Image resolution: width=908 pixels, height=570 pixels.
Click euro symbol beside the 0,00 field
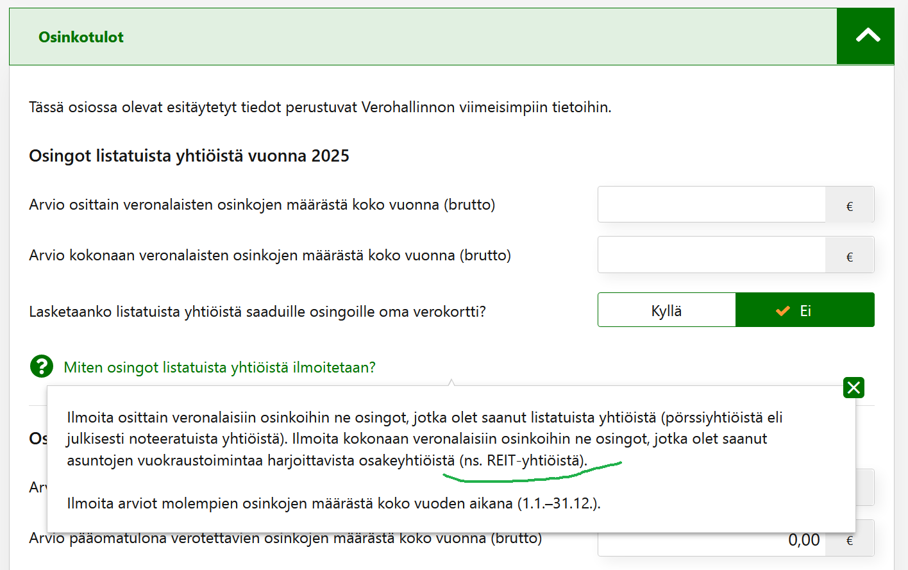850,541
